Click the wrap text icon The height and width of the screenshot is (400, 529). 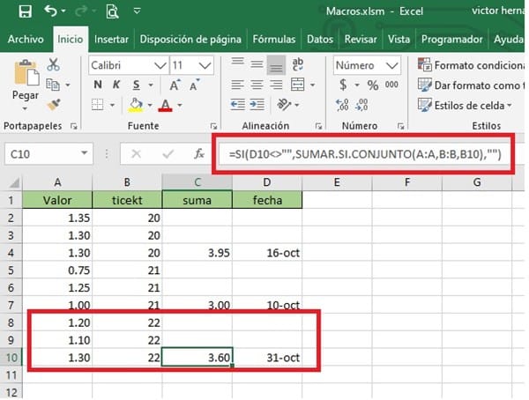point(298,64)
